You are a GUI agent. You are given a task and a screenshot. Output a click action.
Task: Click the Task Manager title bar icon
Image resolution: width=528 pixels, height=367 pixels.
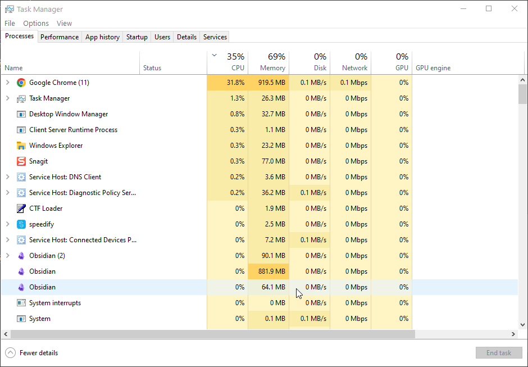10,9
